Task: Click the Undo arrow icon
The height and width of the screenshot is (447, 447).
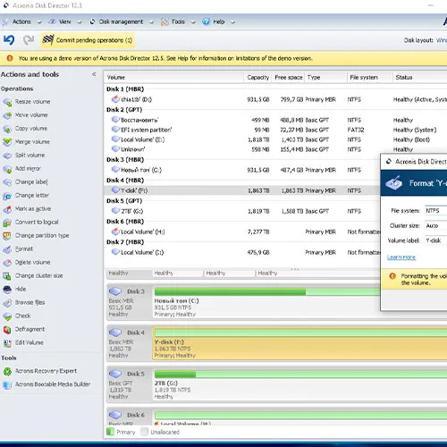Action: (x=9, y=40)
